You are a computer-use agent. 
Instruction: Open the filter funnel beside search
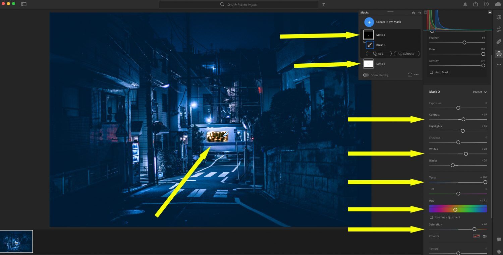pyautogui.click(x=324, y=4)
